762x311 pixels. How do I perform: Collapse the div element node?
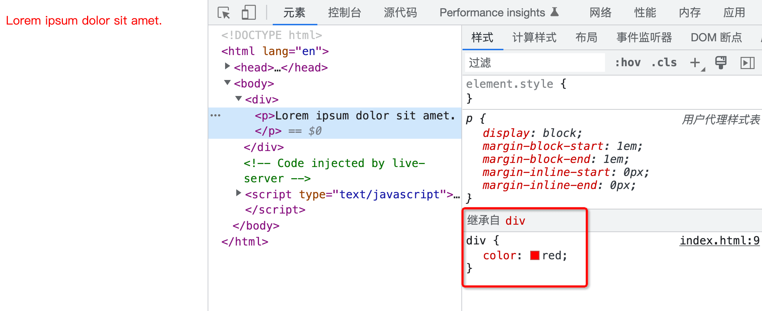pyautogui.click(x=238, y=99)
